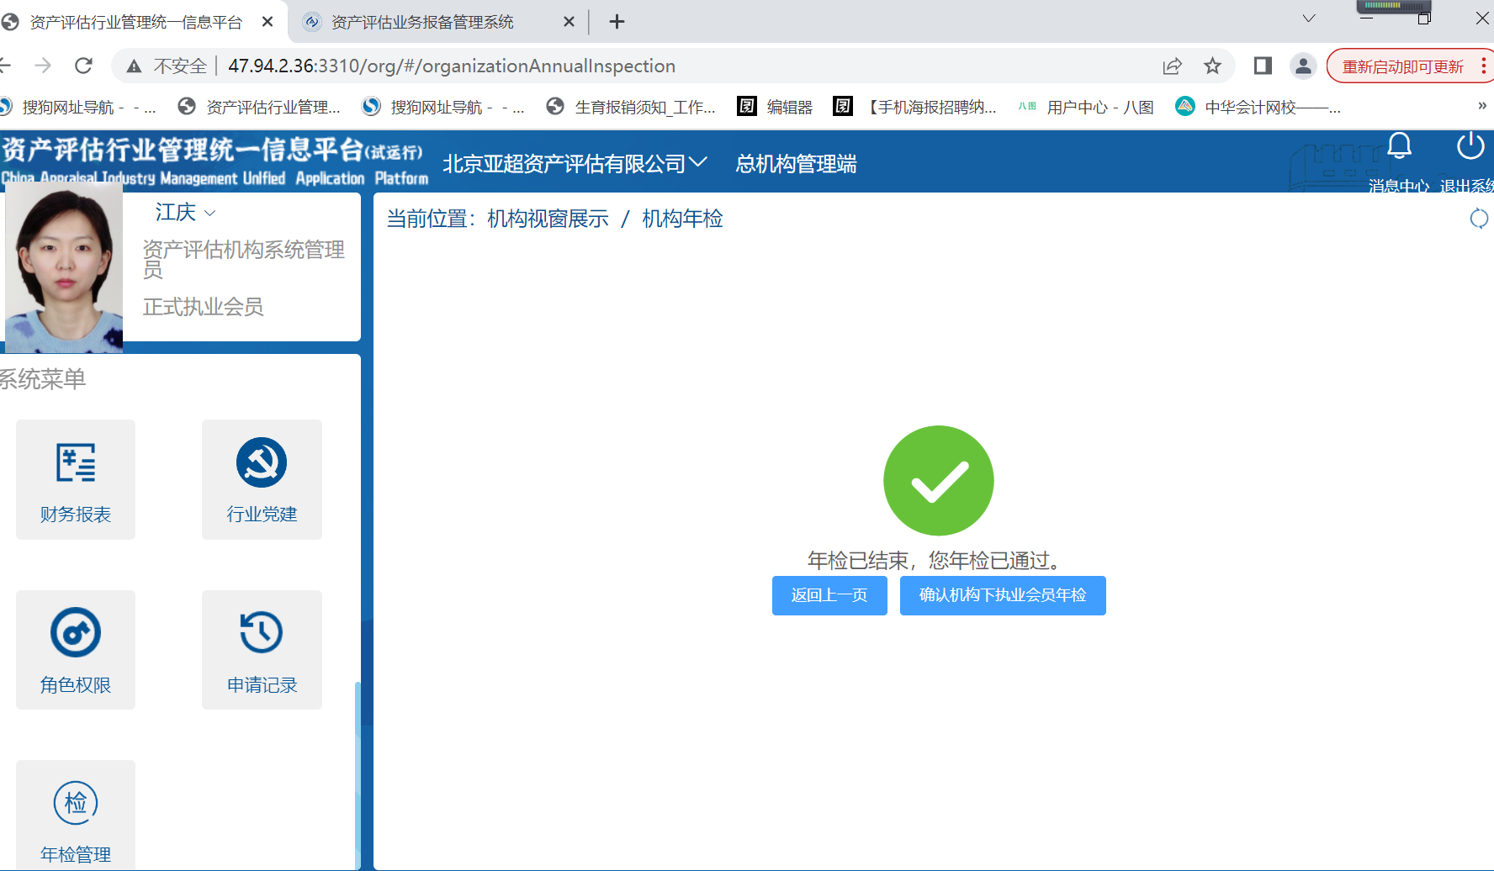The image size is (1494, 871).
Task: Click the browser address bar URL
Action: (452, 66)
